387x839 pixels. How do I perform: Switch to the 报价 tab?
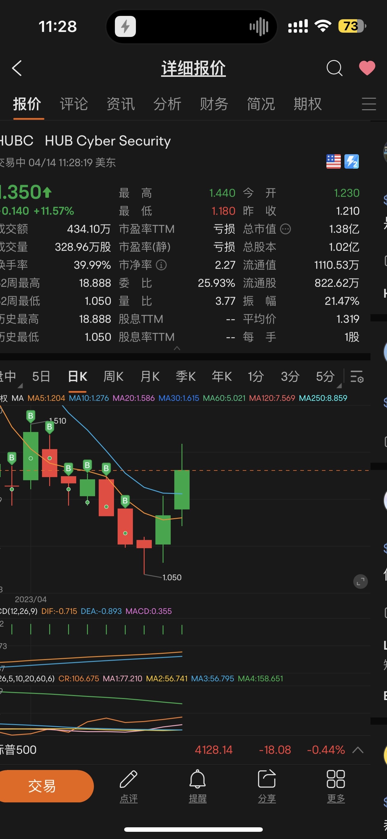coord(27,104)
